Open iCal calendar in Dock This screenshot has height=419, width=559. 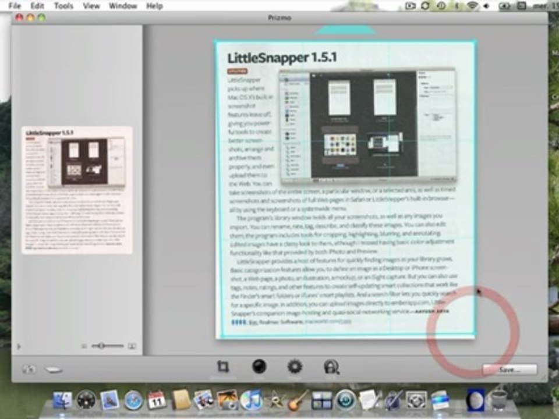pyautogui.click(x=157, y=400)
